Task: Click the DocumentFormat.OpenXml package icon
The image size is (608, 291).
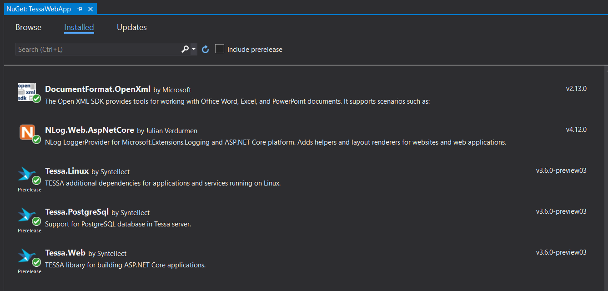Action: (26, 91)
